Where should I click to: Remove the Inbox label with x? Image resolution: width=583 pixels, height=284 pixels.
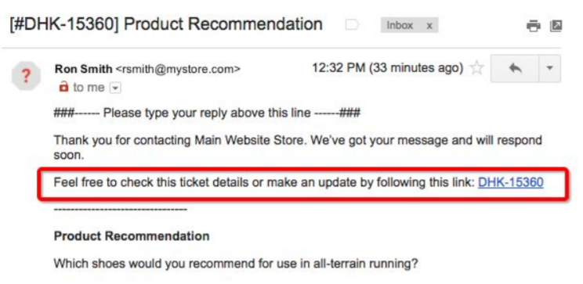pyautogui.click(x=429, y=26)
